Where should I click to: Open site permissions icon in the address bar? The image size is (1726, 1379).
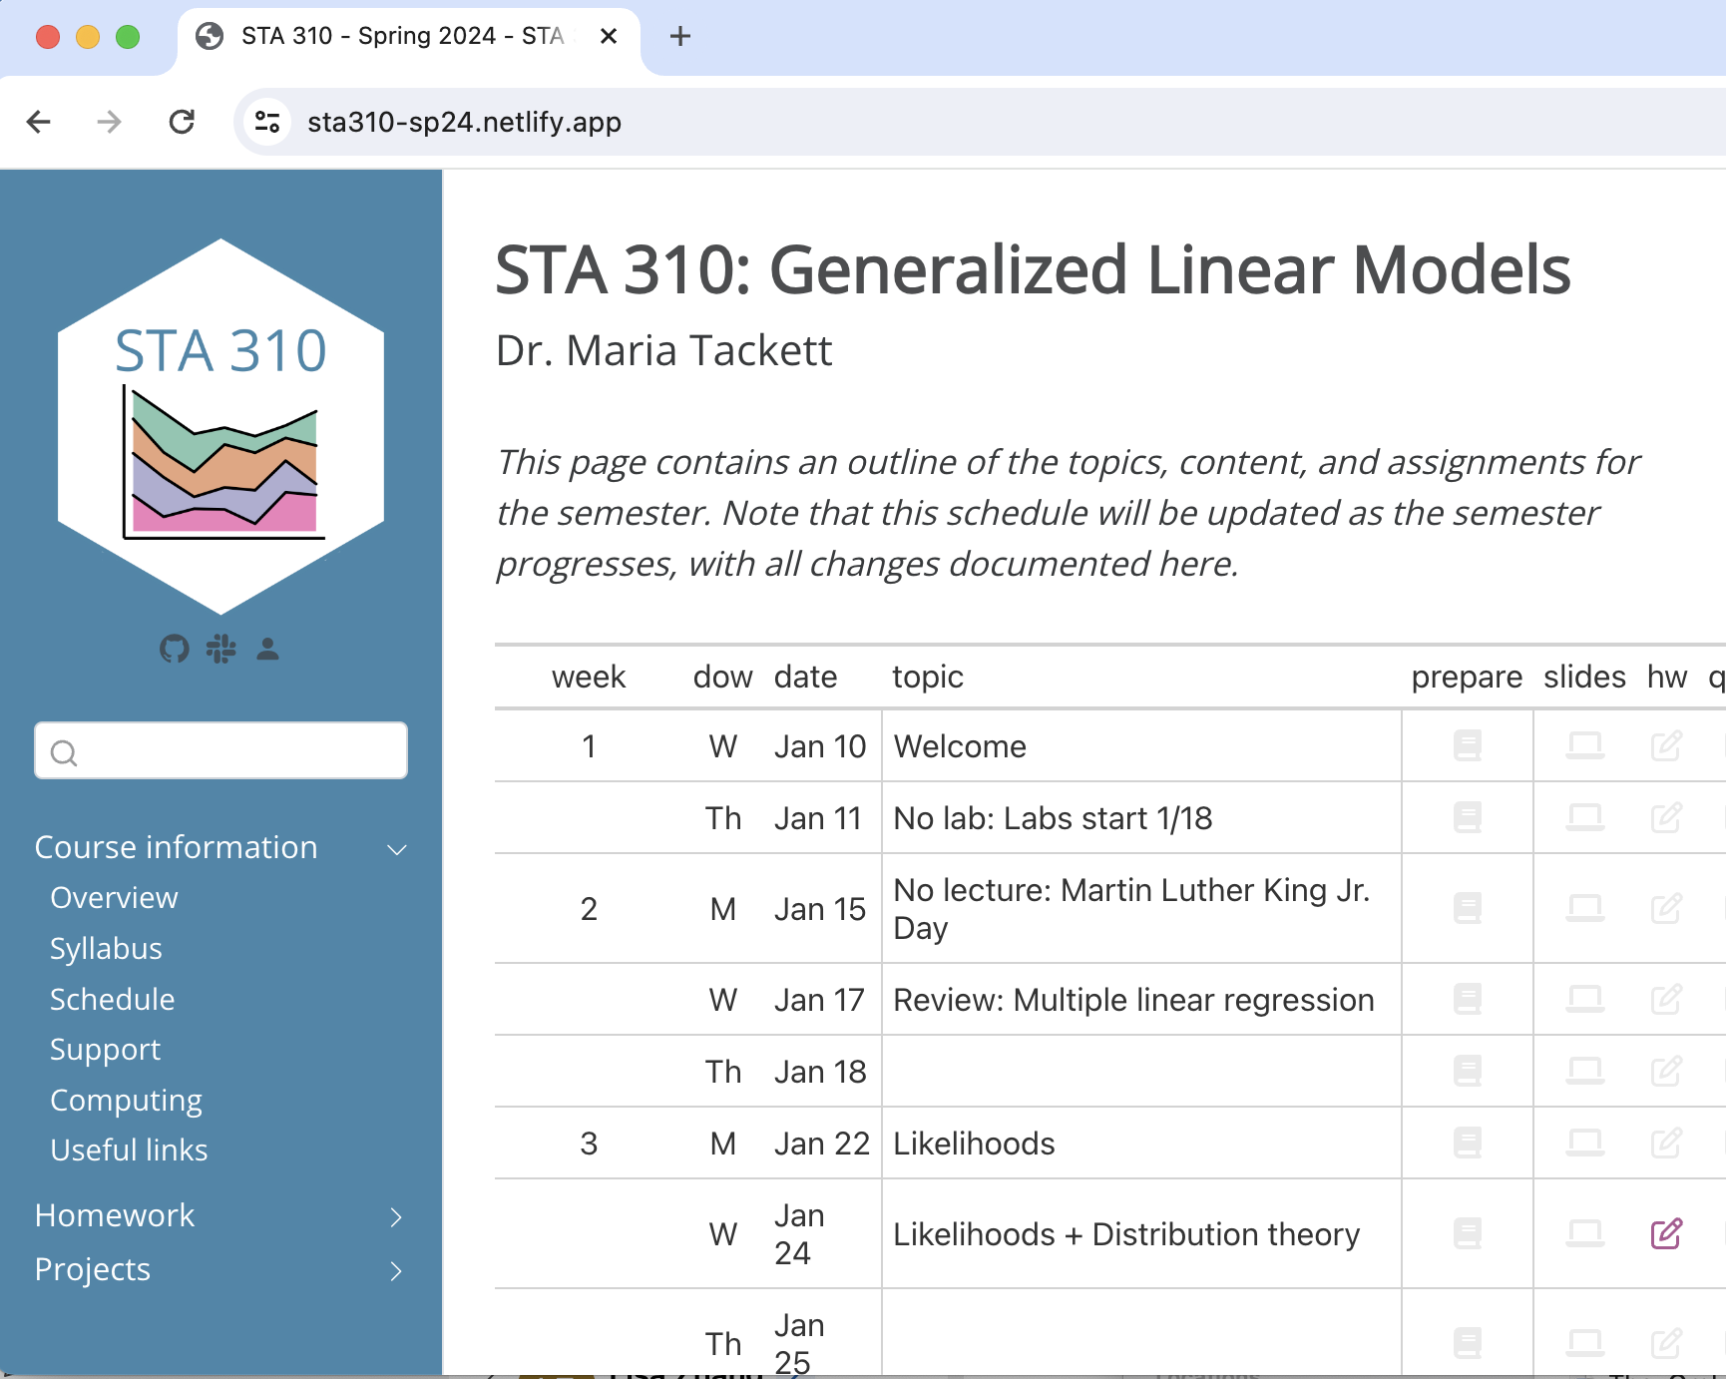click(265, 121)
